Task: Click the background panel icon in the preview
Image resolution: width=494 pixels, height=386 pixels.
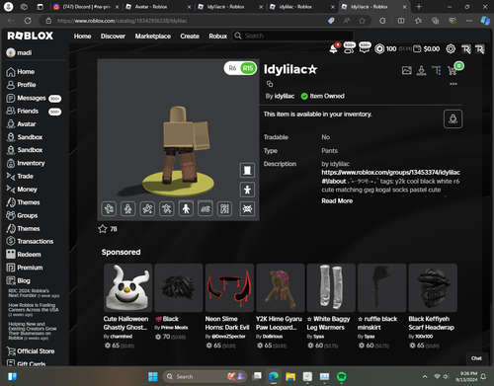Action: click(247, 170)
